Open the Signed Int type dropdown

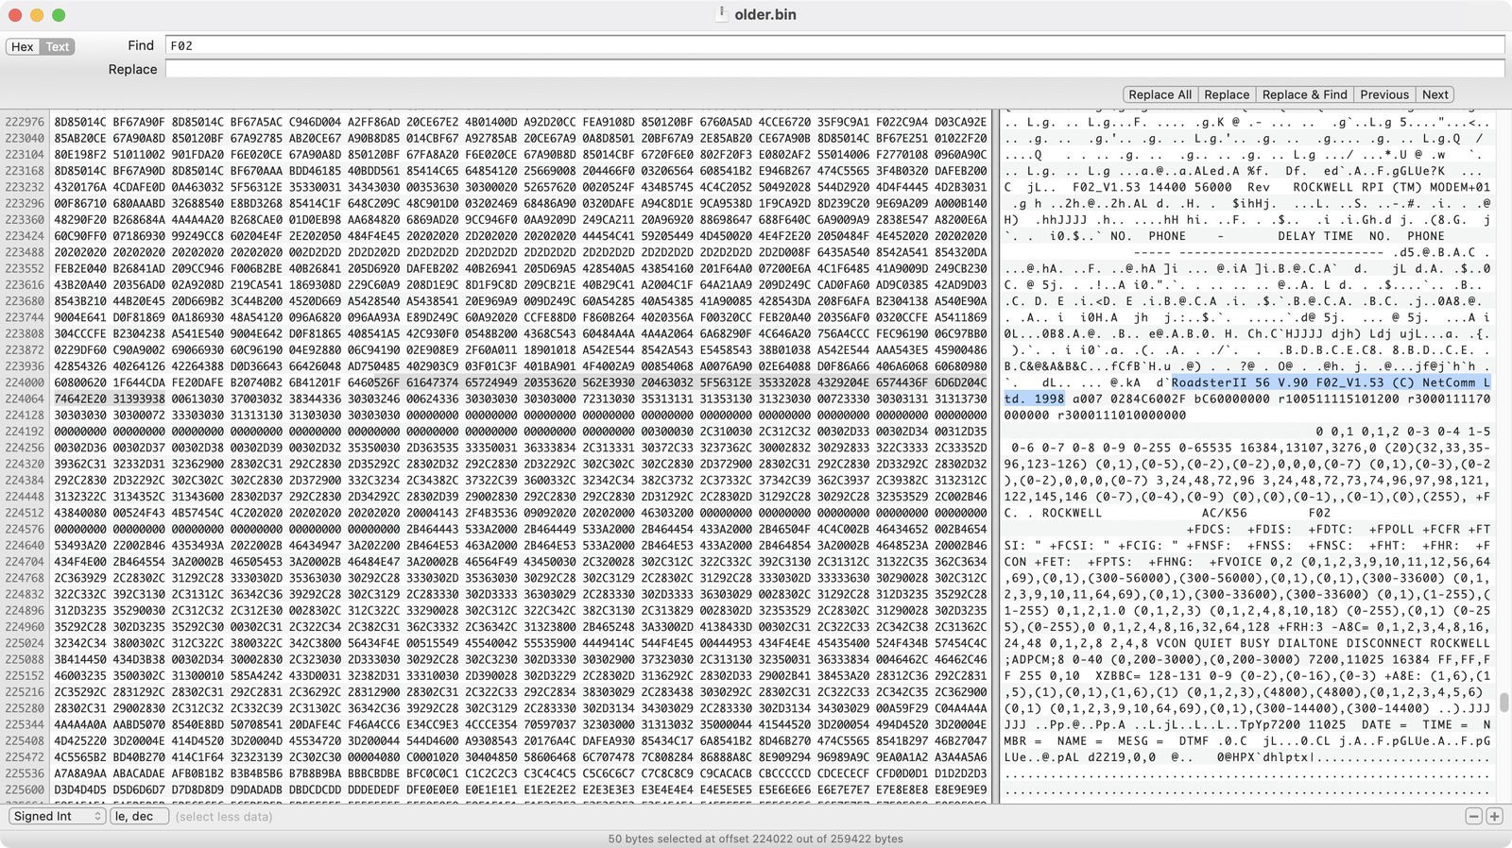58,816
